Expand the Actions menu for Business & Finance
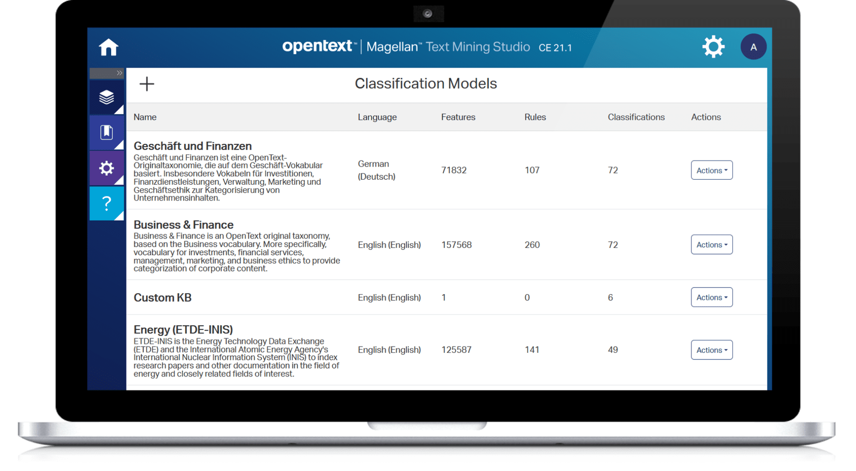Screen dimensions: 856x471 coord(711,244)
